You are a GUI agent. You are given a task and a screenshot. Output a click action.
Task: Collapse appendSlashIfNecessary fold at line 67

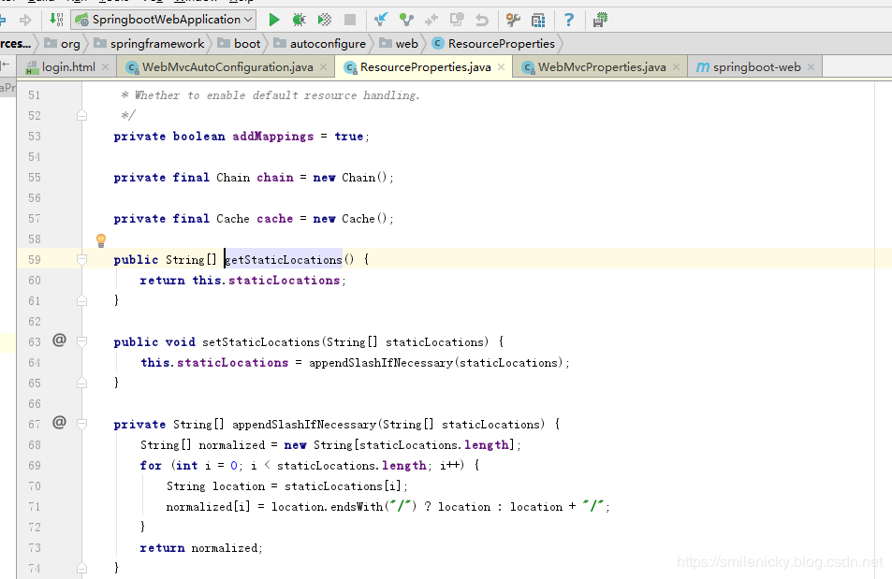tap(82, 425)
